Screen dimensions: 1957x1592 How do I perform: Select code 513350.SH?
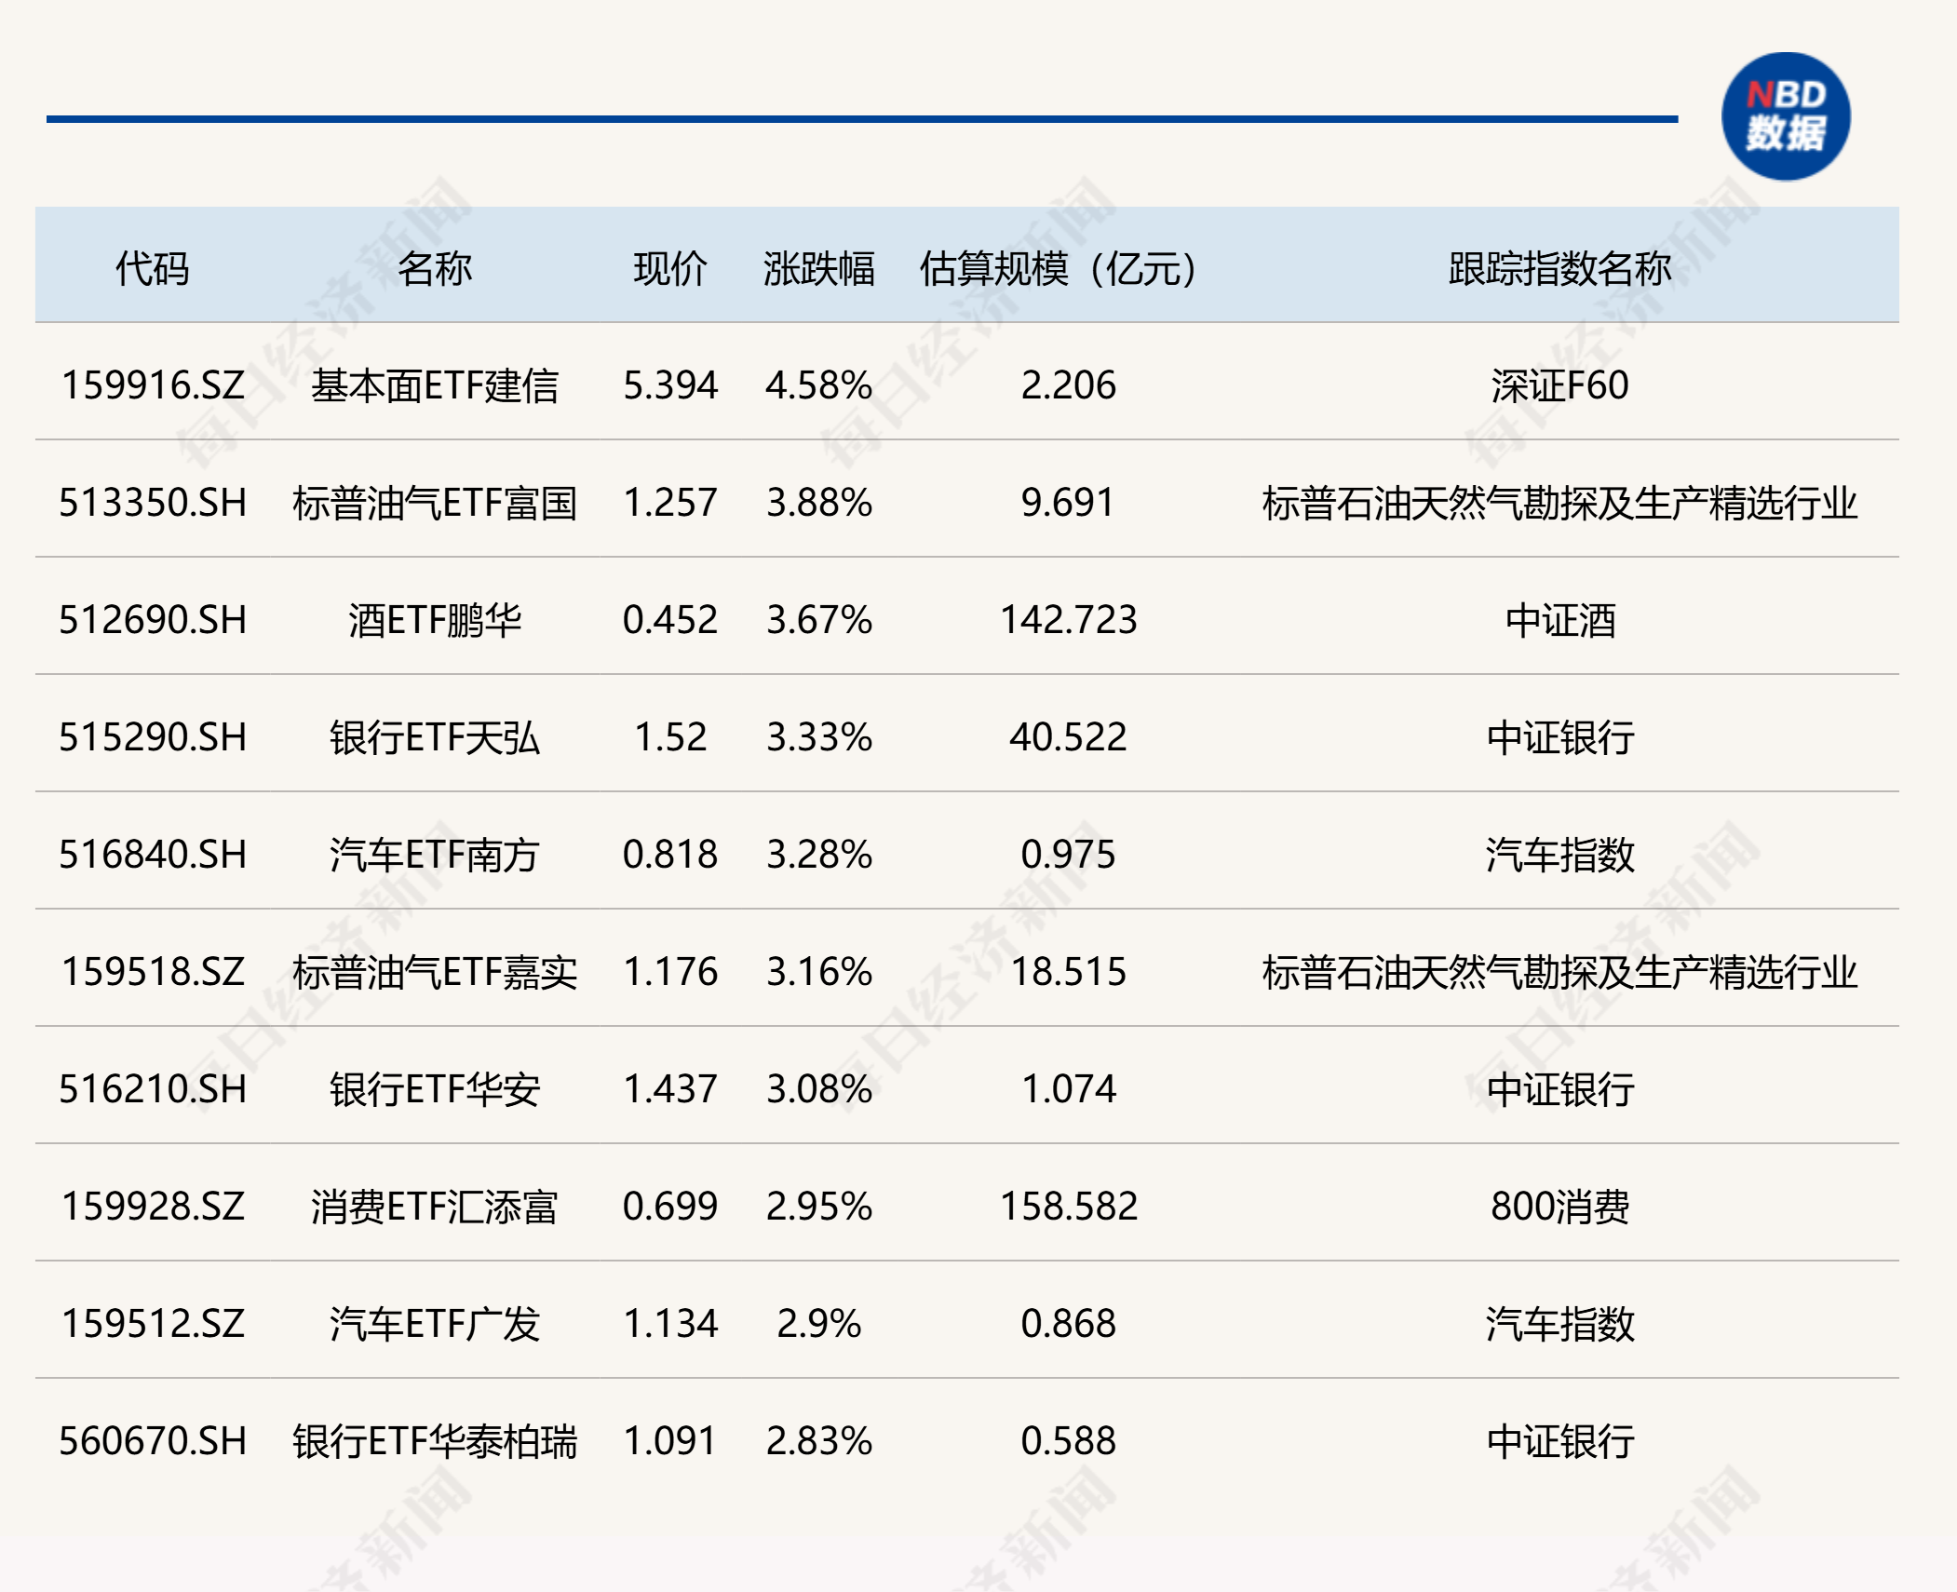(153, 503)
